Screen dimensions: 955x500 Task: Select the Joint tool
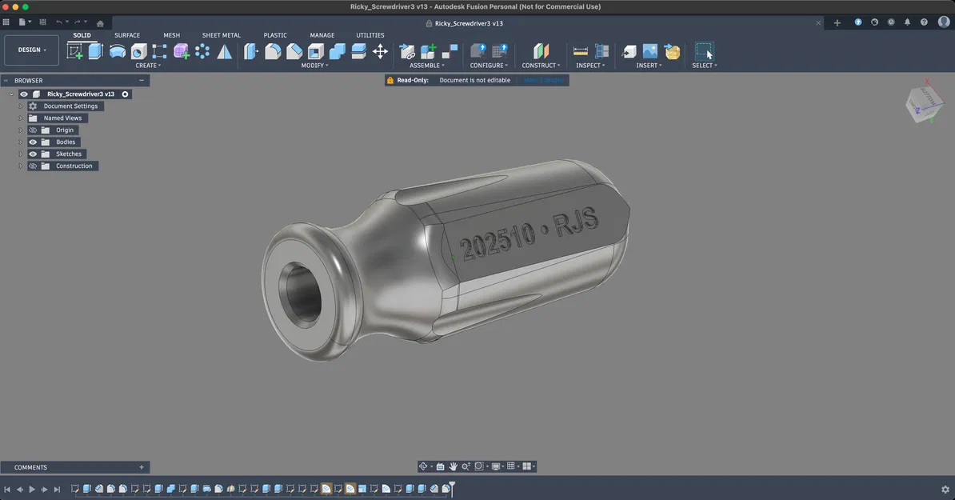(450, 52)
